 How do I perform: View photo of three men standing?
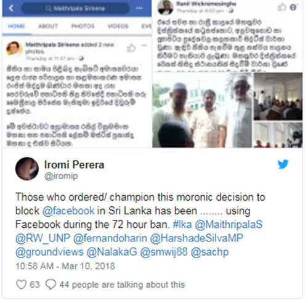(202, 110)
